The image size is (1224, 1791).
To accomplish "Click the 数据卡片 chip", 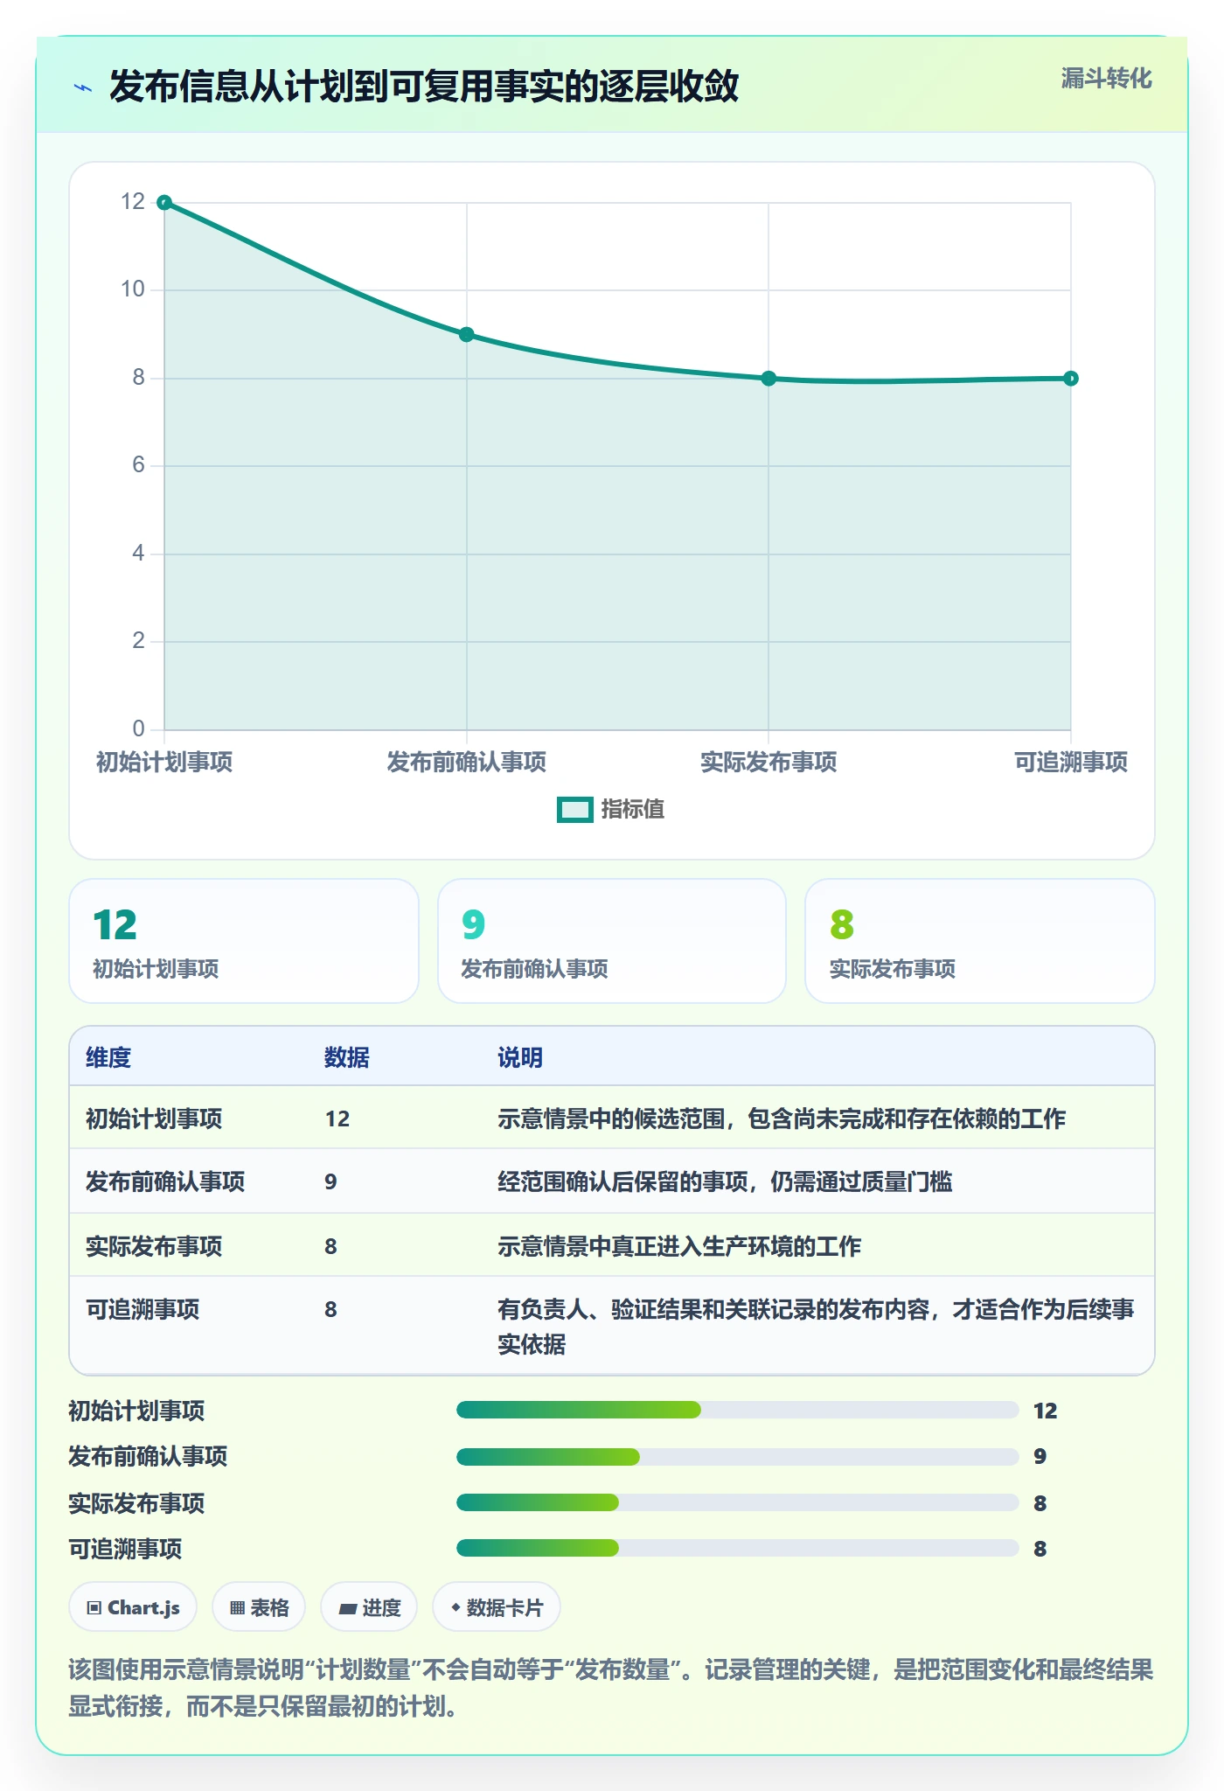I will 497,1607.
